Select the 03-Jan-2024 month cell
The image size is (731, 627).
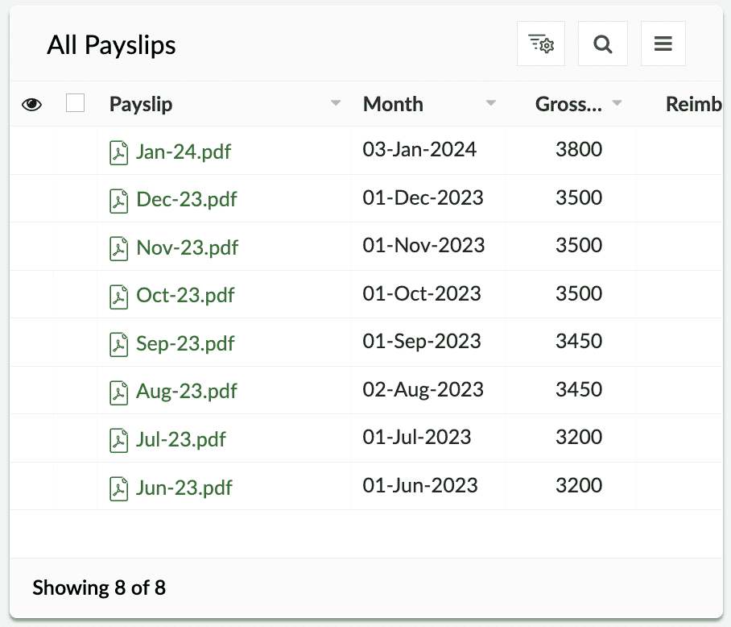(x=419, y=149)
